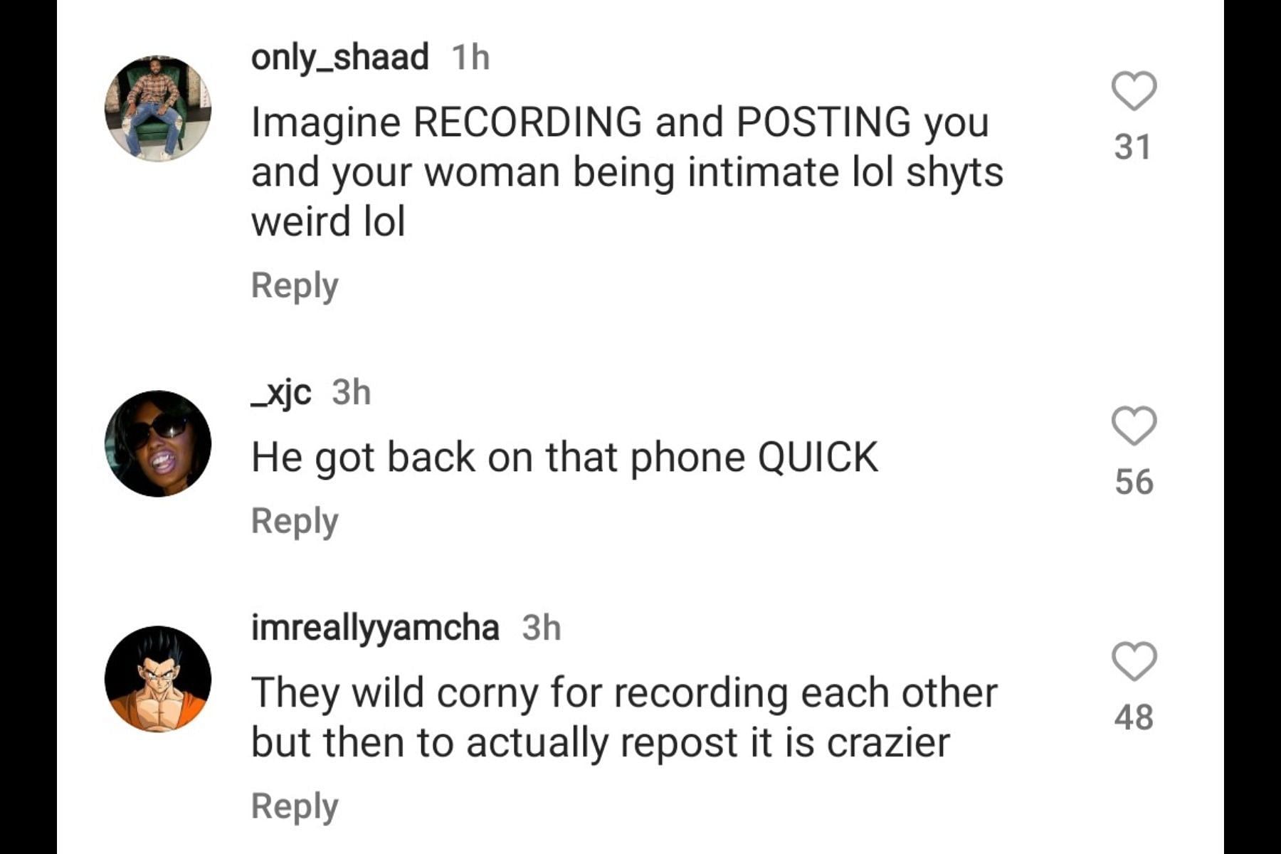View the 31 likes count
1281x854 pixels.
[x=1133, y=147]
